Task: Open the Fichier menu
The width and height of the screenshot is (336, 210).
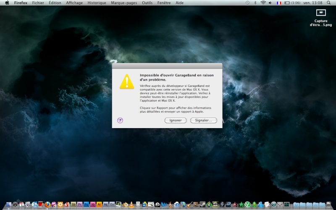Action: click(38, 3)
